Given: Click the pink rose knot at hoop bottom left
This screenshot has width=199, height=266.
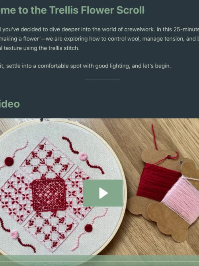Looking at the screenshot, I should click(x=14, y=234).
